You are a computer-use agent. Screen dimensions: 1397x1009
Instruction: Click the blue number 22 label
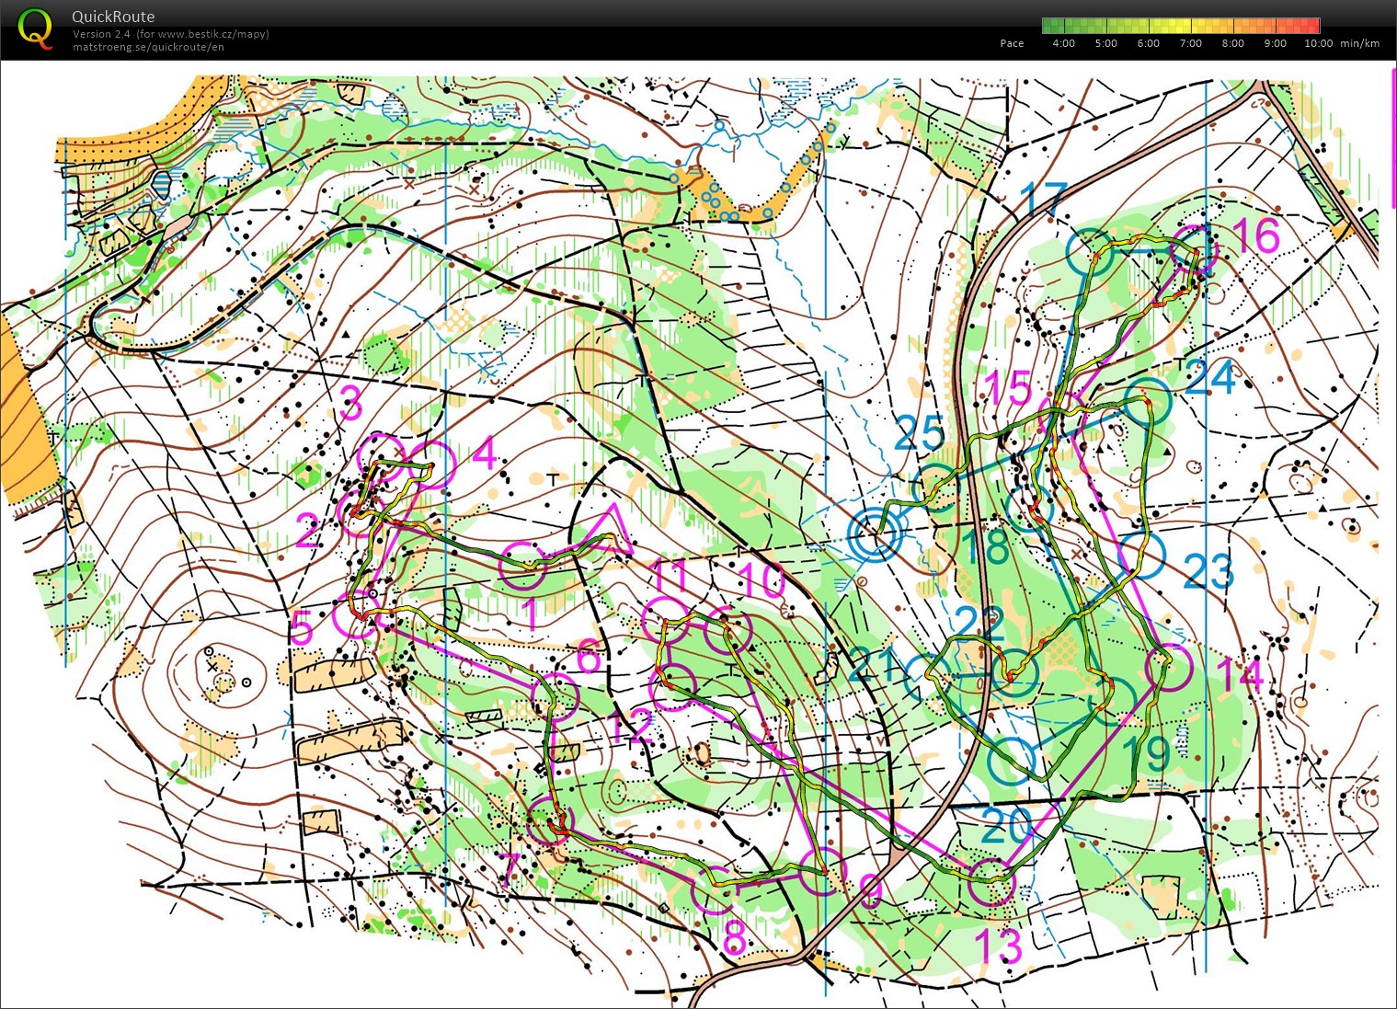point(980,625)
